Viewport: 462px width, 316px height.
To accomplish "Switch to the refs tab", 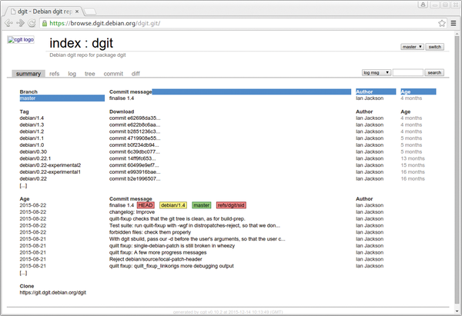I will click(x=55, y=74).
